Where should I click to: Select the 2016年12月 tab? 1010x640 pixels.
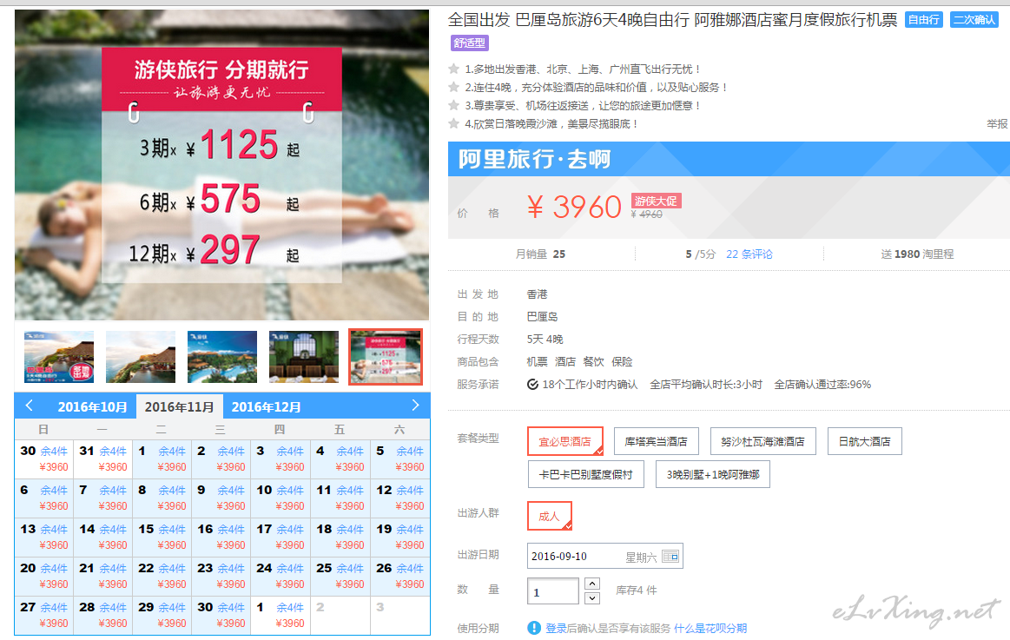266,407
